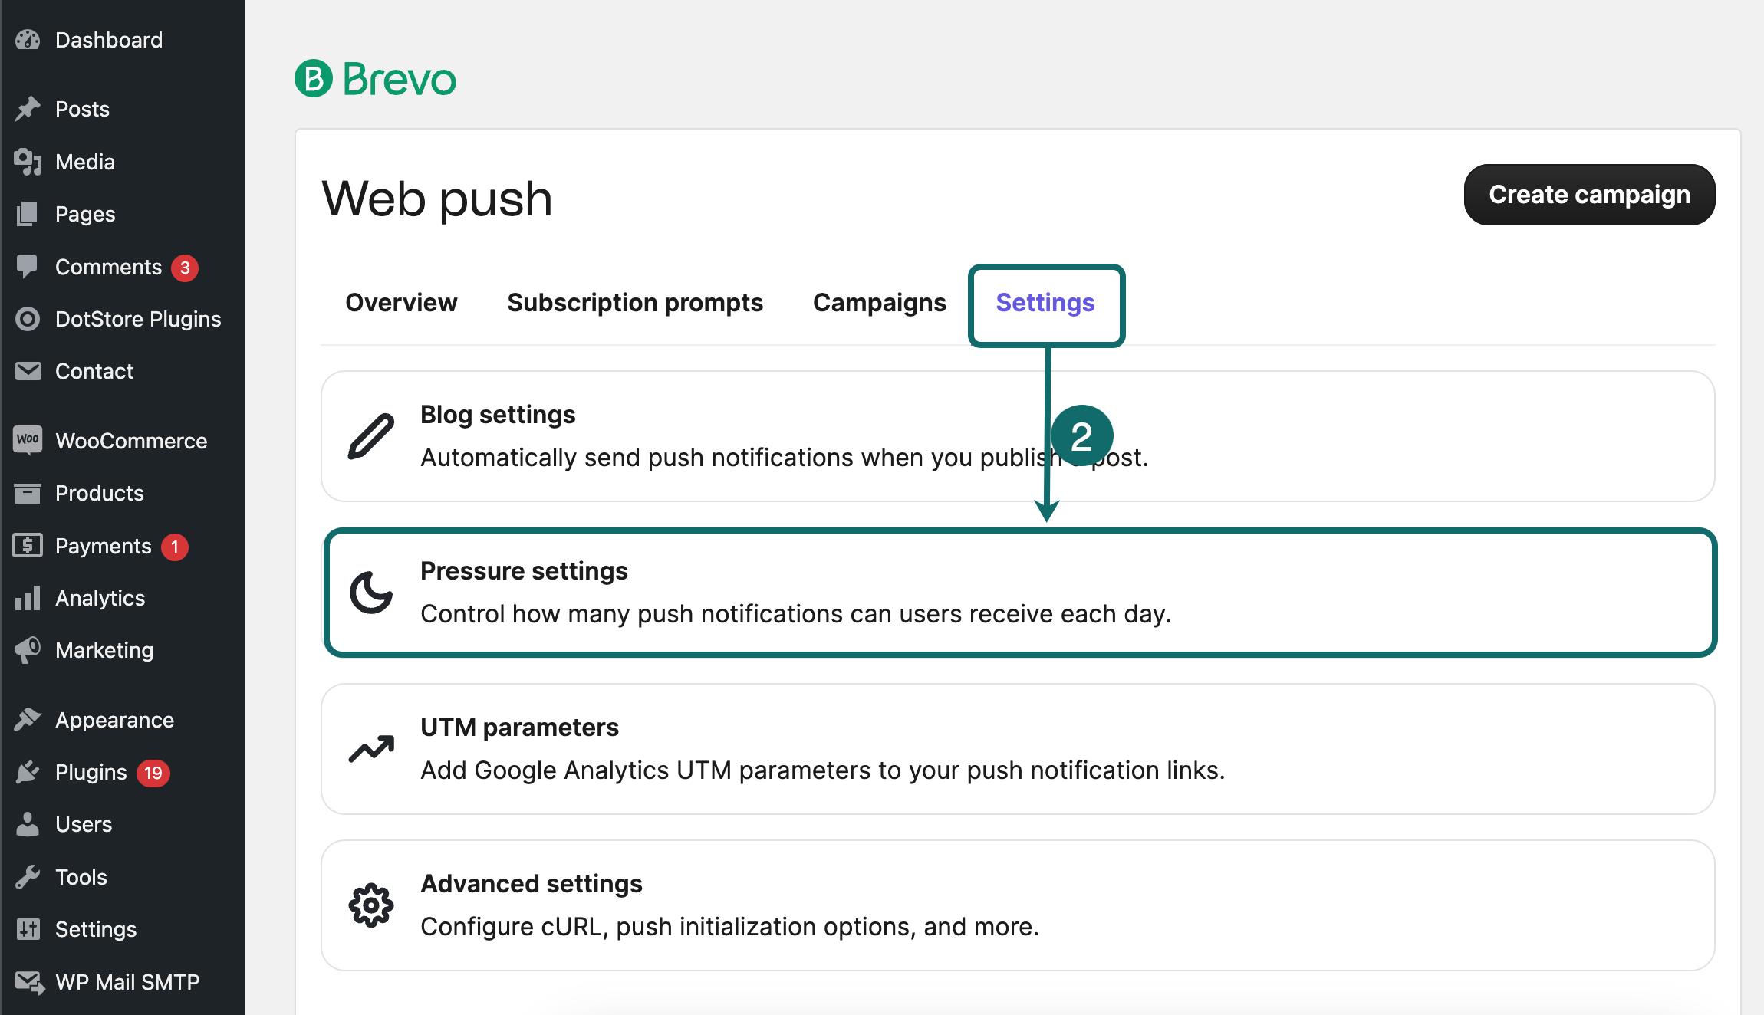Click the Comments bubble icon in sidebar
This screenshot has height=1015, width=1764.
[28, 266]
